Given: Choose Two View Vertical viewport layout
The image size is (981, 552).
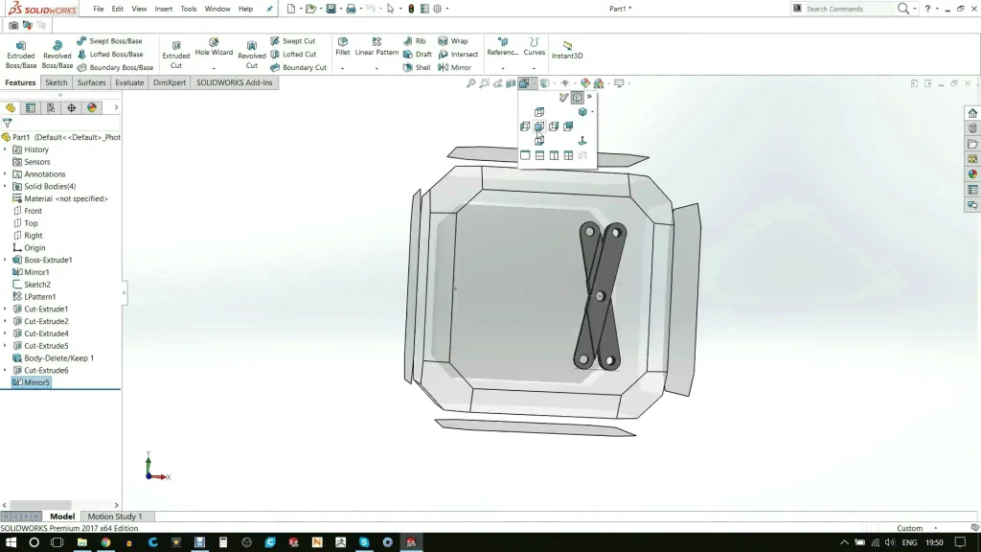Looking at the screenshot, I should pyautogui.click(x=554, y=155).
